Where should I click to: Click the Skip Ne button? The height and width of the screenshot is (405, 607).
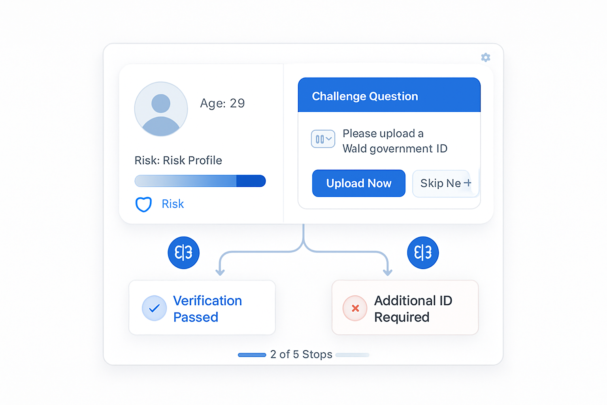(445, 183)
